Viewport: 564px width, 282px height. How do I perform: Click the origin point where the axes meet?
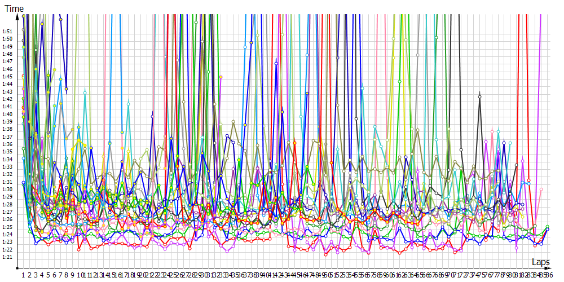pos(17,268)
